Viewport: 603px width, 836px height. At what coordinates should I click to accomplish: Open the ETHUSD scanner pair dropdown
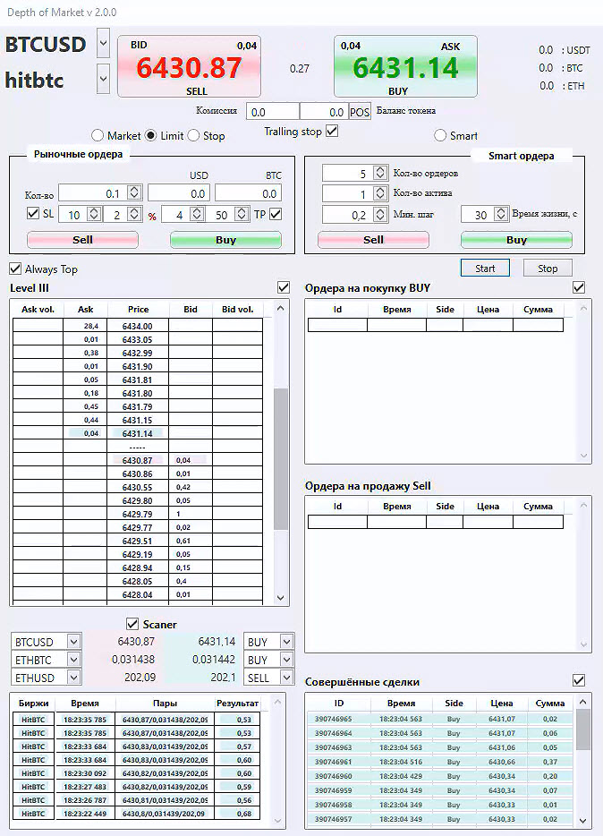click(x=73, y=678)
